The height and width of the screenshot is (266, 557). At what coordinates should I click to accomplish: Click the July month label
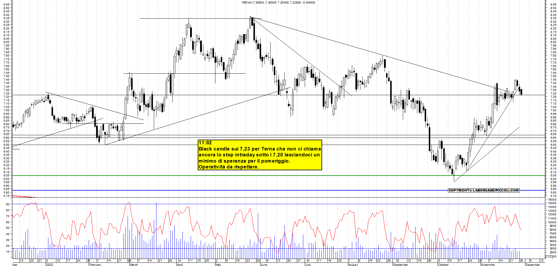tap(308, 265)
